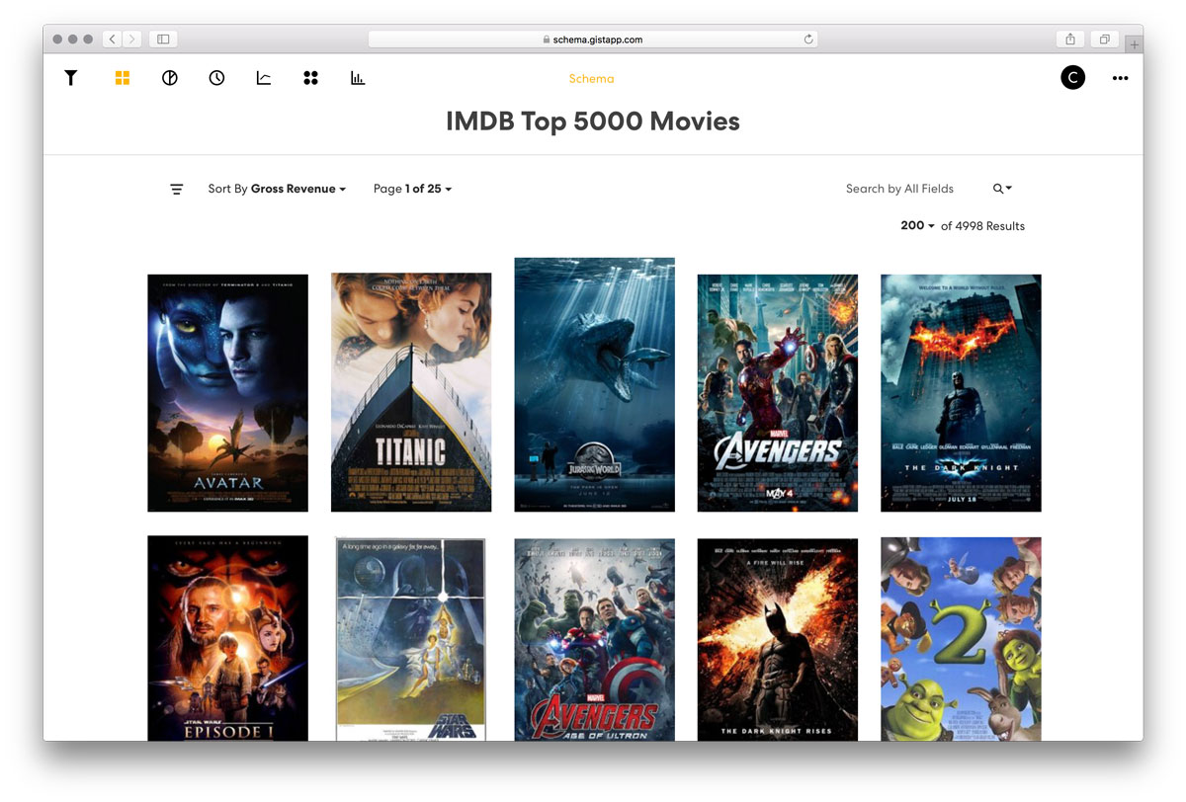The height and width of the screenshot is (802, 1186).
Task: Toggle the Safari sidebar button
Action: [163, 40]
